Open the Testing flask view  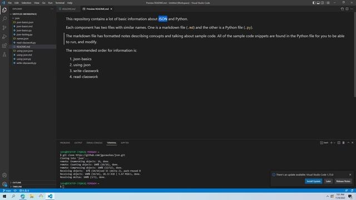[4, 54]
